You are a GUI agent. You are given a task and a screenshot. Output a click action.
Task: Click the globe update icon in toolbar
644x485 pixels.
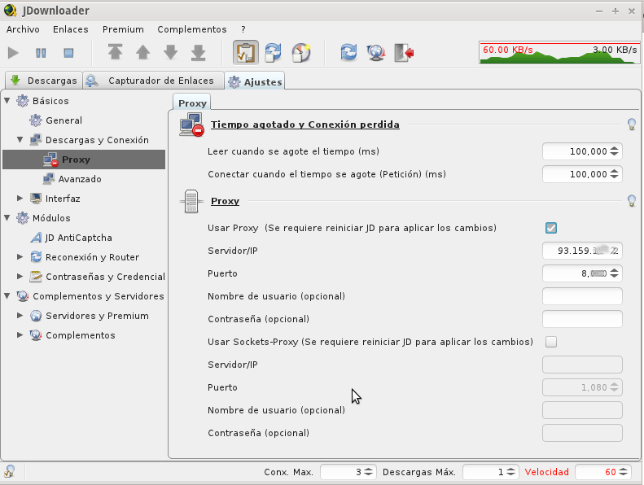pos(376,53)
